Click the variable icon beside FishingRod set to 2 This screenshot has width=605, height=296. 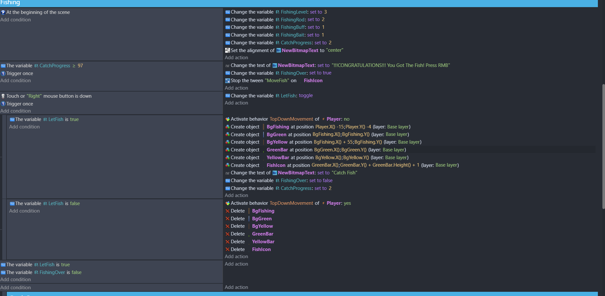(x=227, y=20)
